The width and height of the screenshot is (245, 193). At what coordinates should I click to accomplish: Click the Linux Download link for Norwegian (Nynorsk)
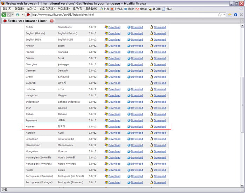click(x=160, y=164)
